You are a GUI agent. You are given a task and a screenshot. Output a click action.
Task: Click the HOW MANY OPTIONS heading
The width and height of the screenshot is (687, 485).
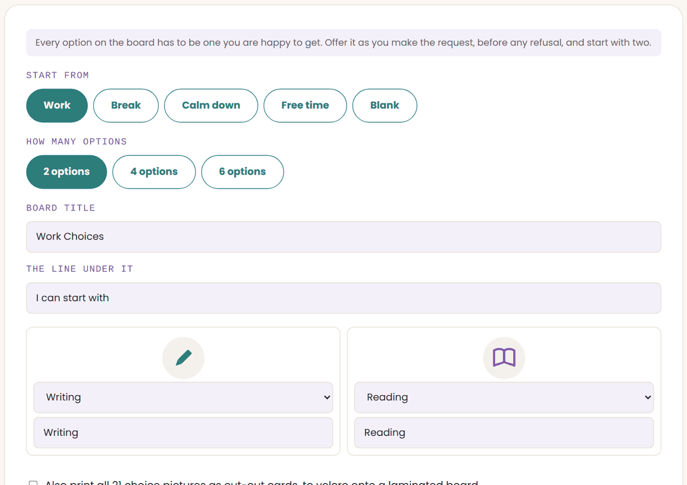click(77, 142)
